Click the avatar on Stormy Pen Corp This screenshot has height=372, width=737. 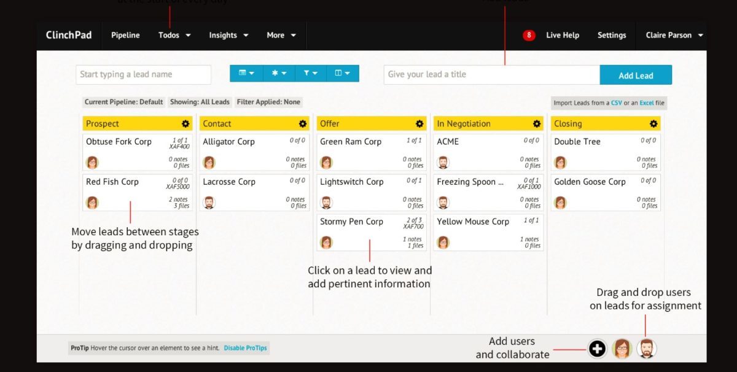pyautogui.click(x=327, y=242)
